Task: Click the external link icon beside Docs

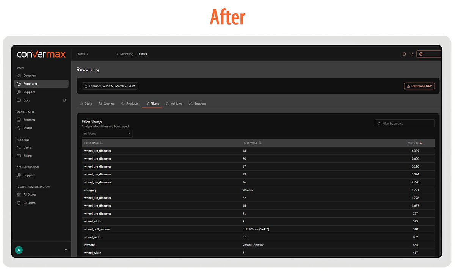Action: [x=64, y=100]
